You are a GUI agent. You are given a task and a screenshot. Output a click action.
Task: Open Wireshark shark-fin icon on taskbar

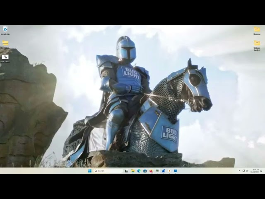point(163,171)
